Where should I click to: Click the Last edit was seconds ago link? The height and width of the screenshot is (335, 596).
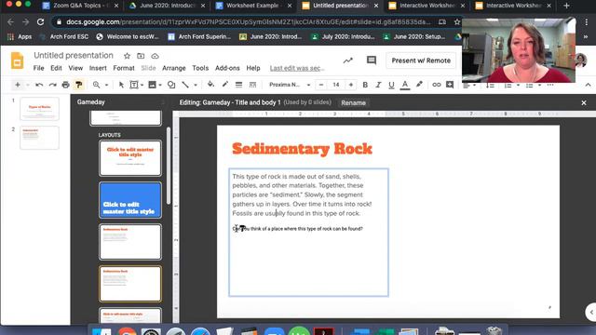pyautogui.click(x=297, y=68)
